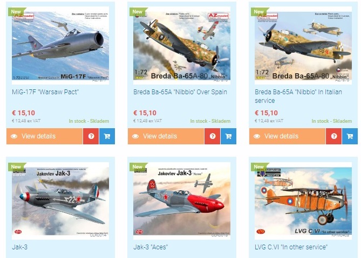The height and width of the screenshot is (258, 361).
Task: Ask a question about Nibbio Over Spain
Action: (x=212, y=136)
